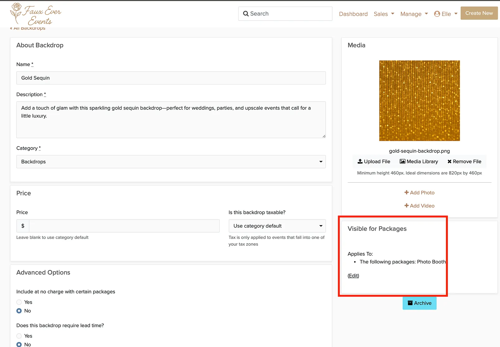
Task: Click the archive box icon
Action: pyautogui.click(x=410, y=303)
